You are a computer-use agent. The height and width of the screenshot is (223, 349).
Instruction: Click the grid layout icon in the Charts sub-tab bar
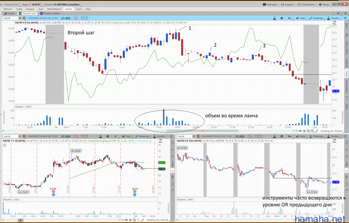pos(338,13)
